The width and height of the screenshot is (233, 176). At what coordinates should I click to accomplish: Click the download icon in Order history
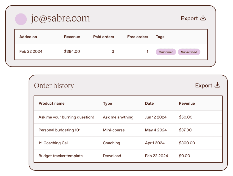[217, 85]
